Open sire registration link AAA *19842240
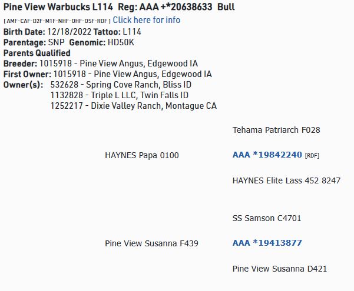Image resolution: width=354 pixels, height=291 pixels. click(x=267, y=155)
